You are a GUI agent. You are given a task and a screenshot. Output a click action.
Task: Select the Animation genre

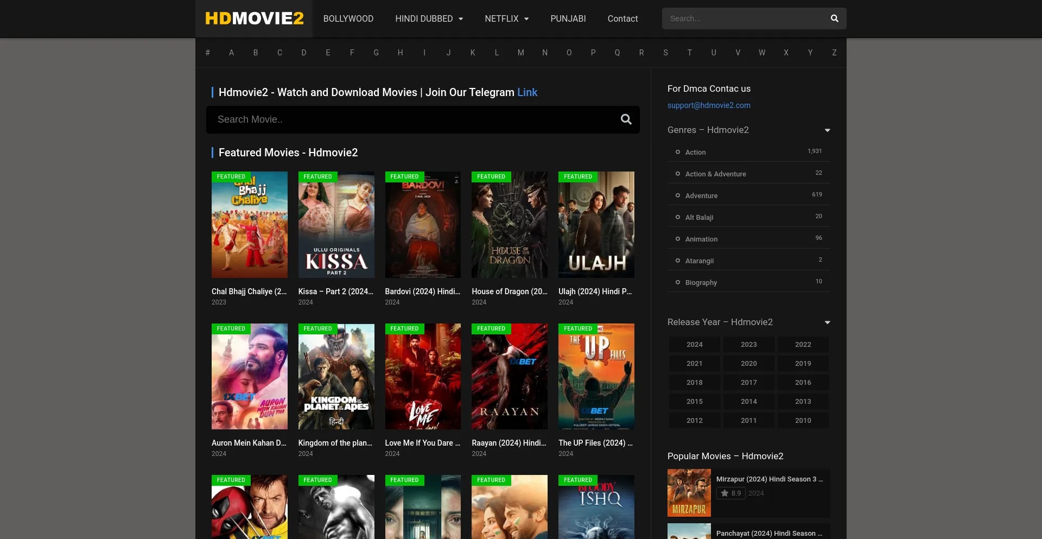[x=701, y=239]
